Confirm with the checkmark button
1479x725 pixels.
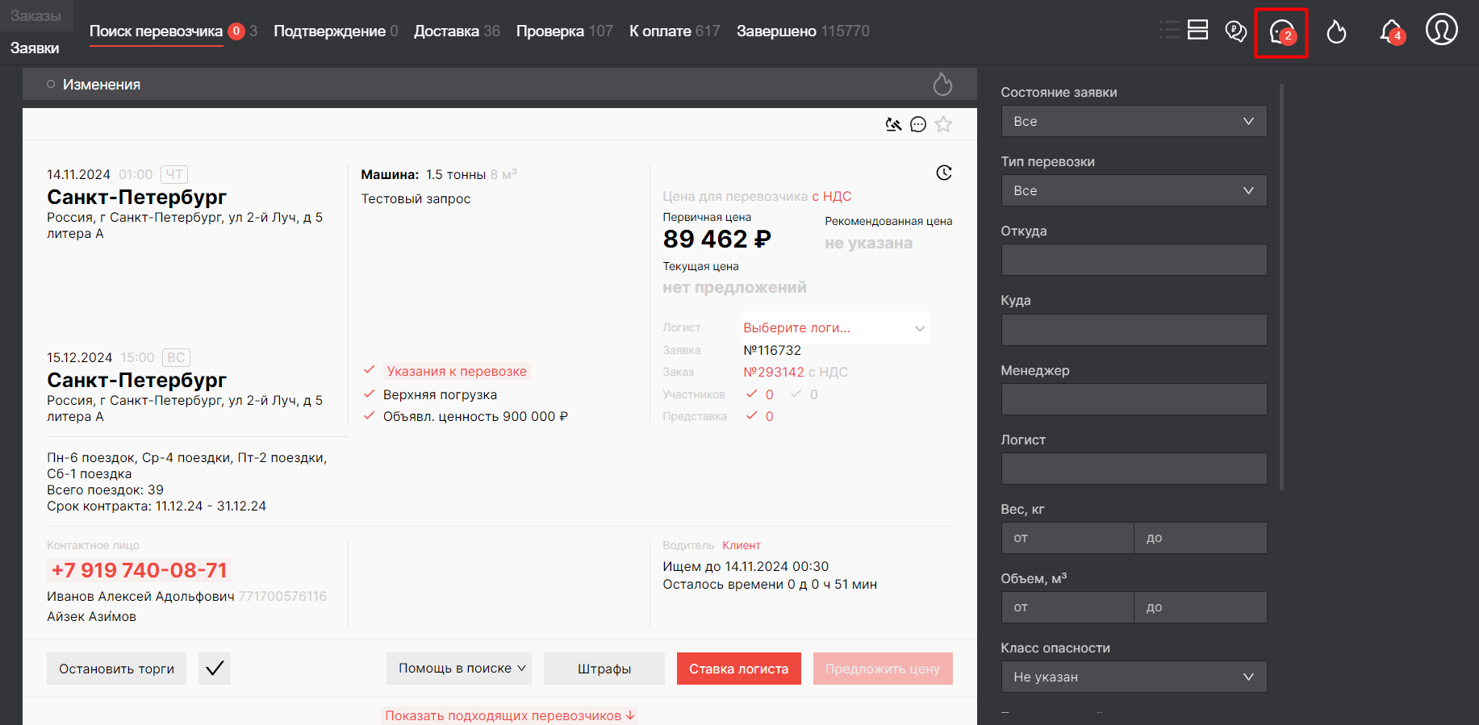215,669
